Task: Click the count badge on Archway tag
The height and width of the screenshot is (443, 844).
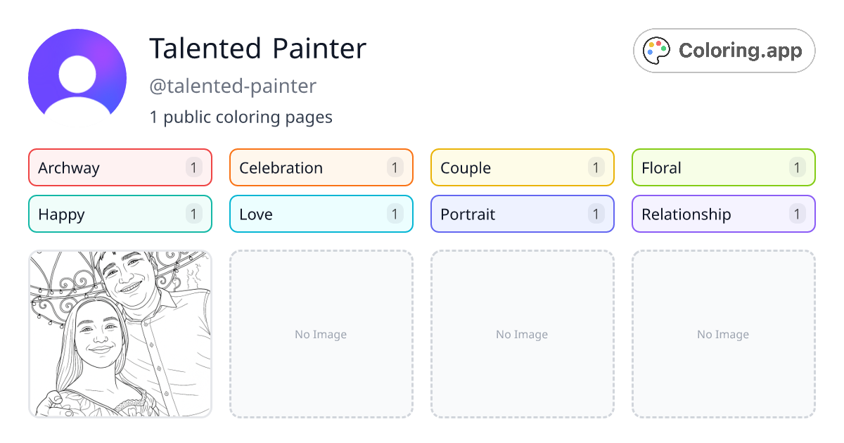Action: pyautogui.click(x=193, y=167)
